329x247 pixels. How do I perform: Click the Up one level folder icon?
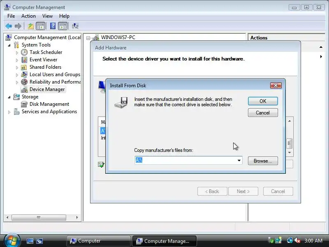pos(31,26)
